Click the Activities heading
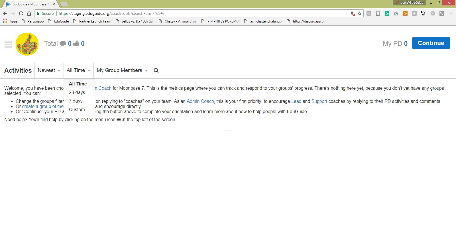Image resolution: width=456 pixels, height=245 pixels. 18,70
